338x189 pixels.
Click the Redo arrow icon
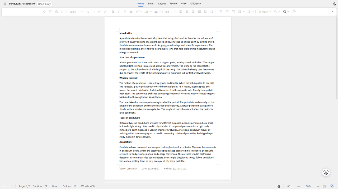point(50,12)
